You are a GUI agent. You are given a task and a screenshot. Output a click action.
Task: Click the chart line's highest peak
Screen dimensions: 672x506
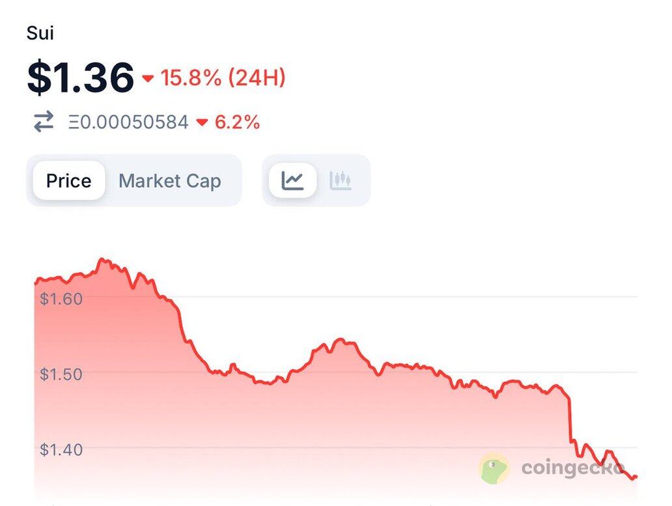[x=102, y=260]
